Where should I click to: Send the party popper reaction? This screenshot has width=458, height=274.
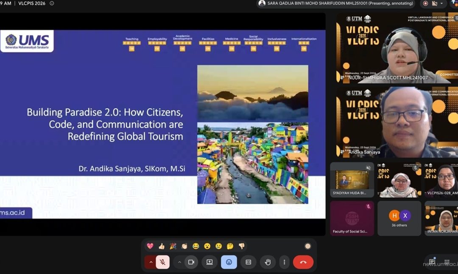point(173,246)
